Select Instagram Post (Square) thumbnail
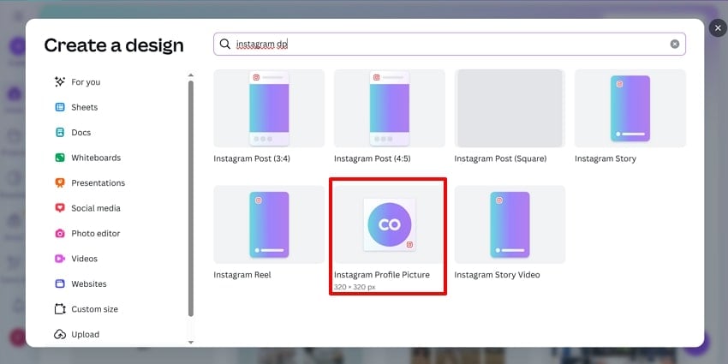Screen dimensions: 728x364 point(510,108)
